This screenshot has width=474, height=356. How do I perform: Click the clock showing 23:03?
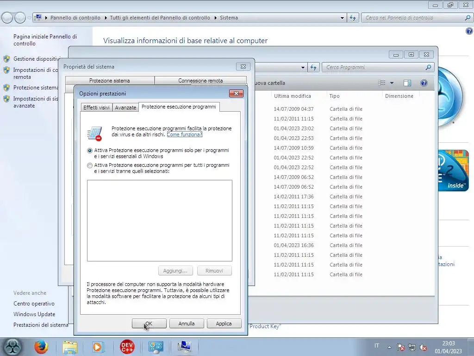[x=448, y=343]
